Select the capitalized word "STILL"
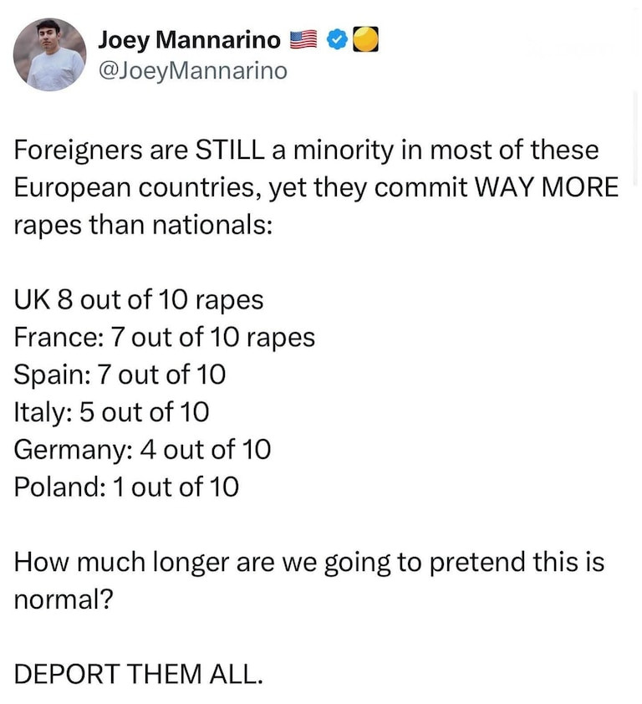642x704 pixels. 231,151
